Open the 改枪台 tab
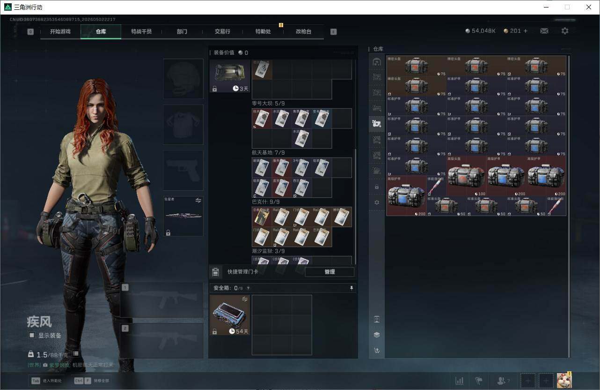 click(x=303, y=31)
